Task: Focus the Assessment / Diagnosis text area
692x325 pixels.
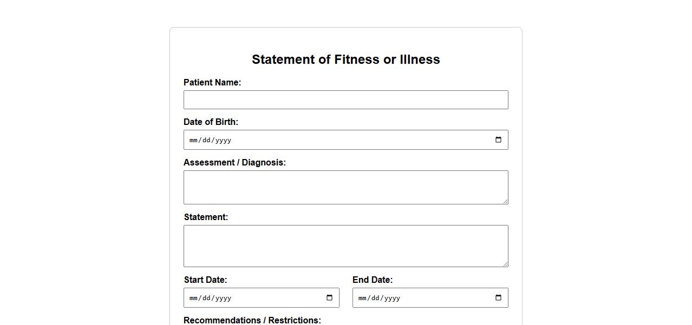Action: coord(345,187)
